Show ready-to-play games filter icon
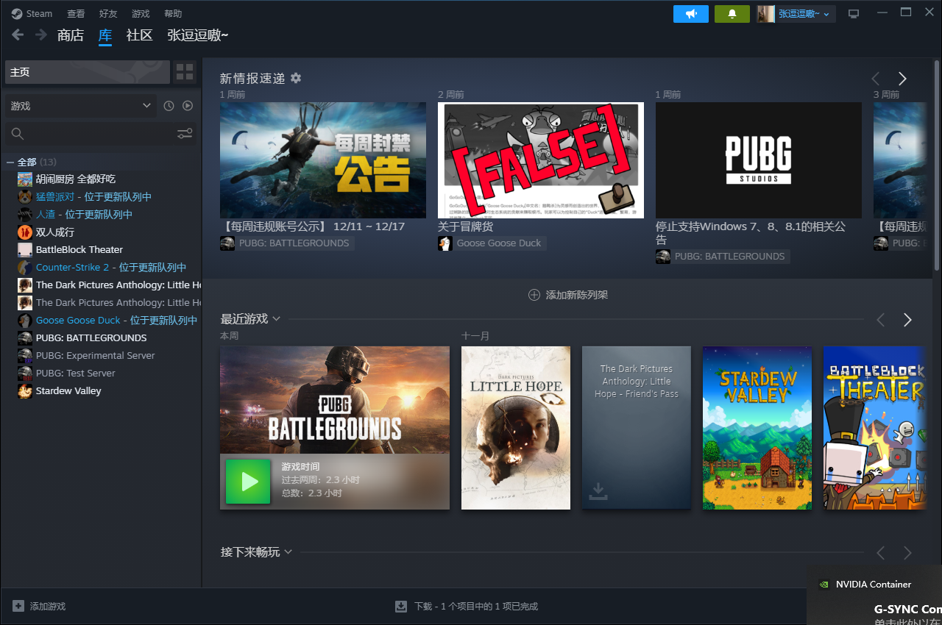Screen dimensions: 942x625 click(188, 106)
